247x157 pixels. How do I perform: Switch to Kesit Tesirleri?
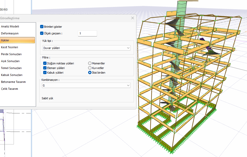[x=10, y=47]
